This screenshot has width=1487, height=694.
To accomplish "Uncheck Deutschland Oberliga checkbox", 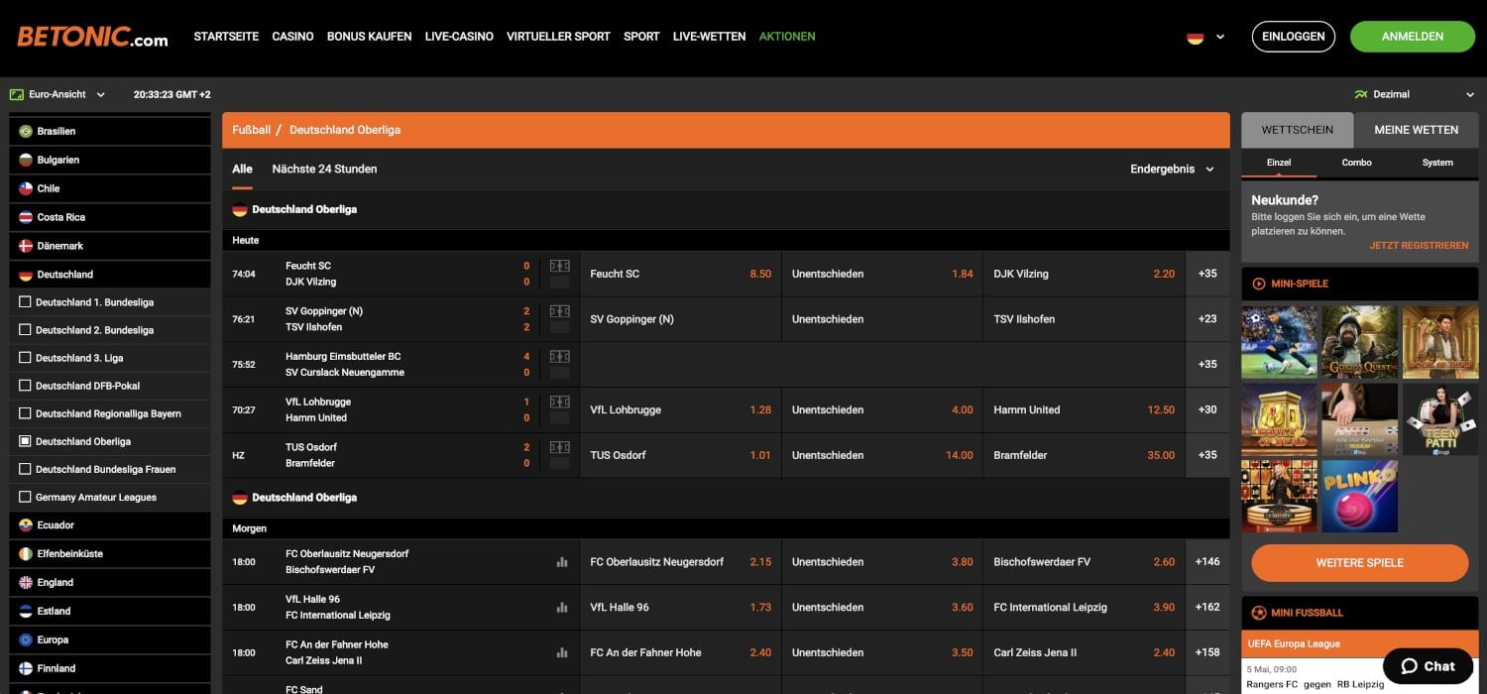I will pos(26,441).
